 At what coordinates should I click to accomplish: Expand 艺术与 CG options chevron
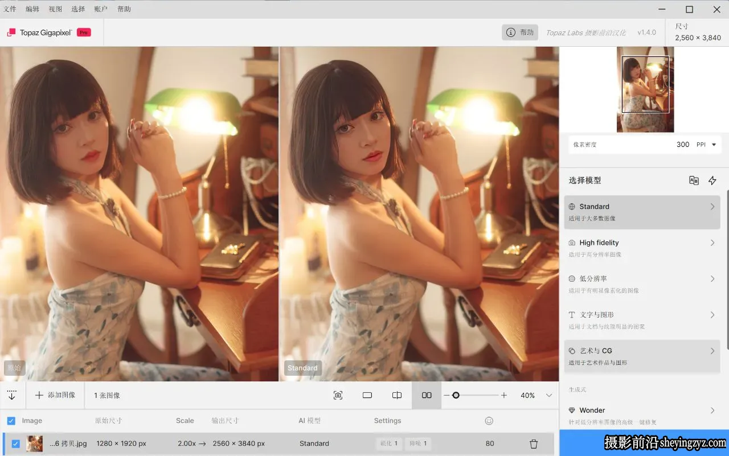pos(712,351)
